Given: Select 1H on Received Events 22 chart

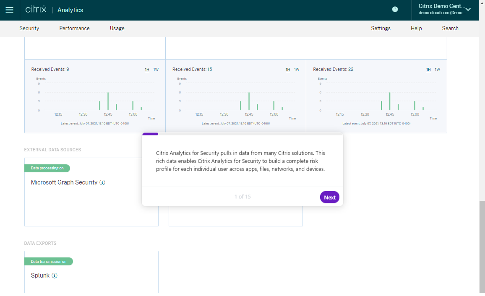Looking at the screenshot, I should (428, 70).
